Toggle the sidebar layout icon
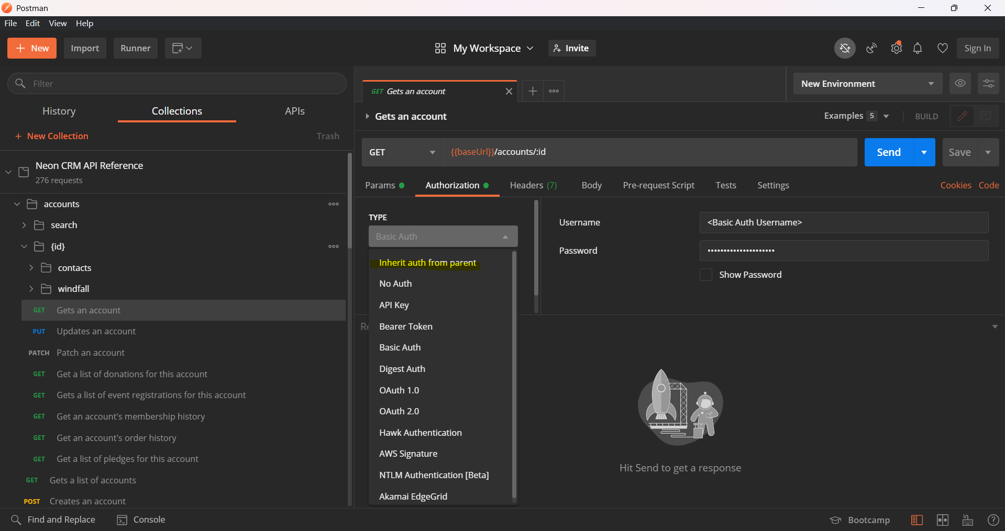The width and height of the screenshot is (1005, 531). (917, 520)
